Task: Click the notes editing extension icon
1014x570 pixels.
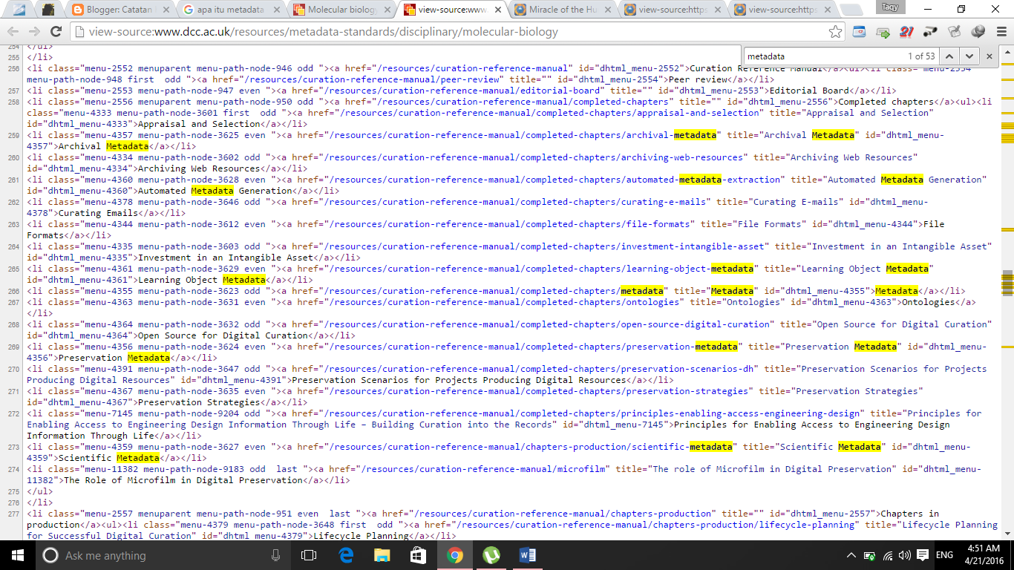Action: 953,33
